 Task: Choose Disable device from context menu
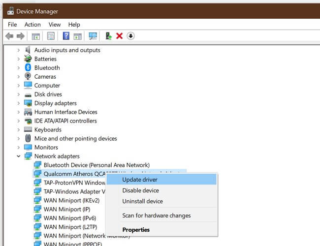(161, 190)
